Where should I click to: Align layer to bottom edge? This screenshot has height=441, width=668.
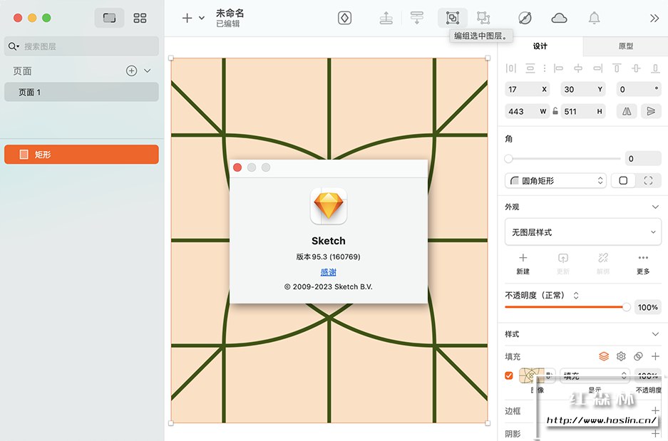click(655, 68)
